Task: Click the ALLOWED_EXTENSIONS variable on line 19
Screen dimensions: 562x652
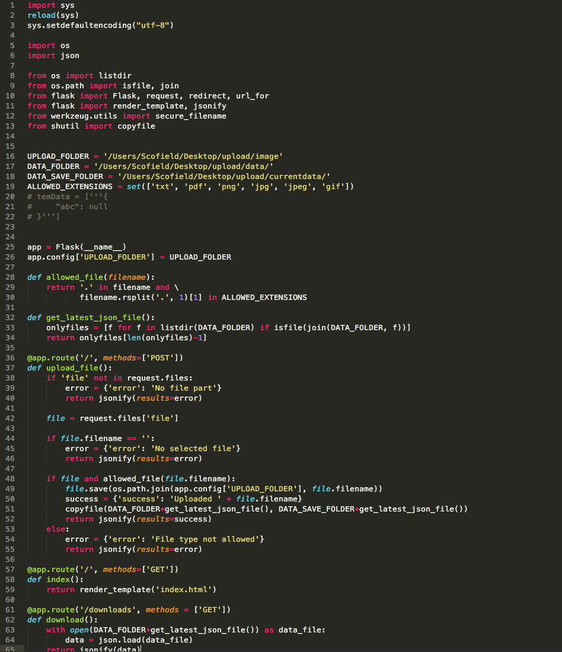Action: [x=70, y=187]
